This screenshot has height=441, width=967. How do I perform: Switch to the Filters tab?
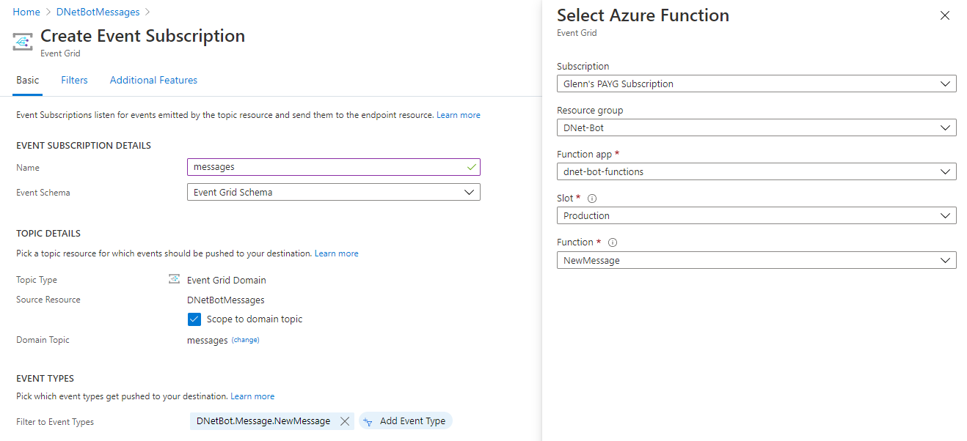pyautogui.click(x=74, y=80)
